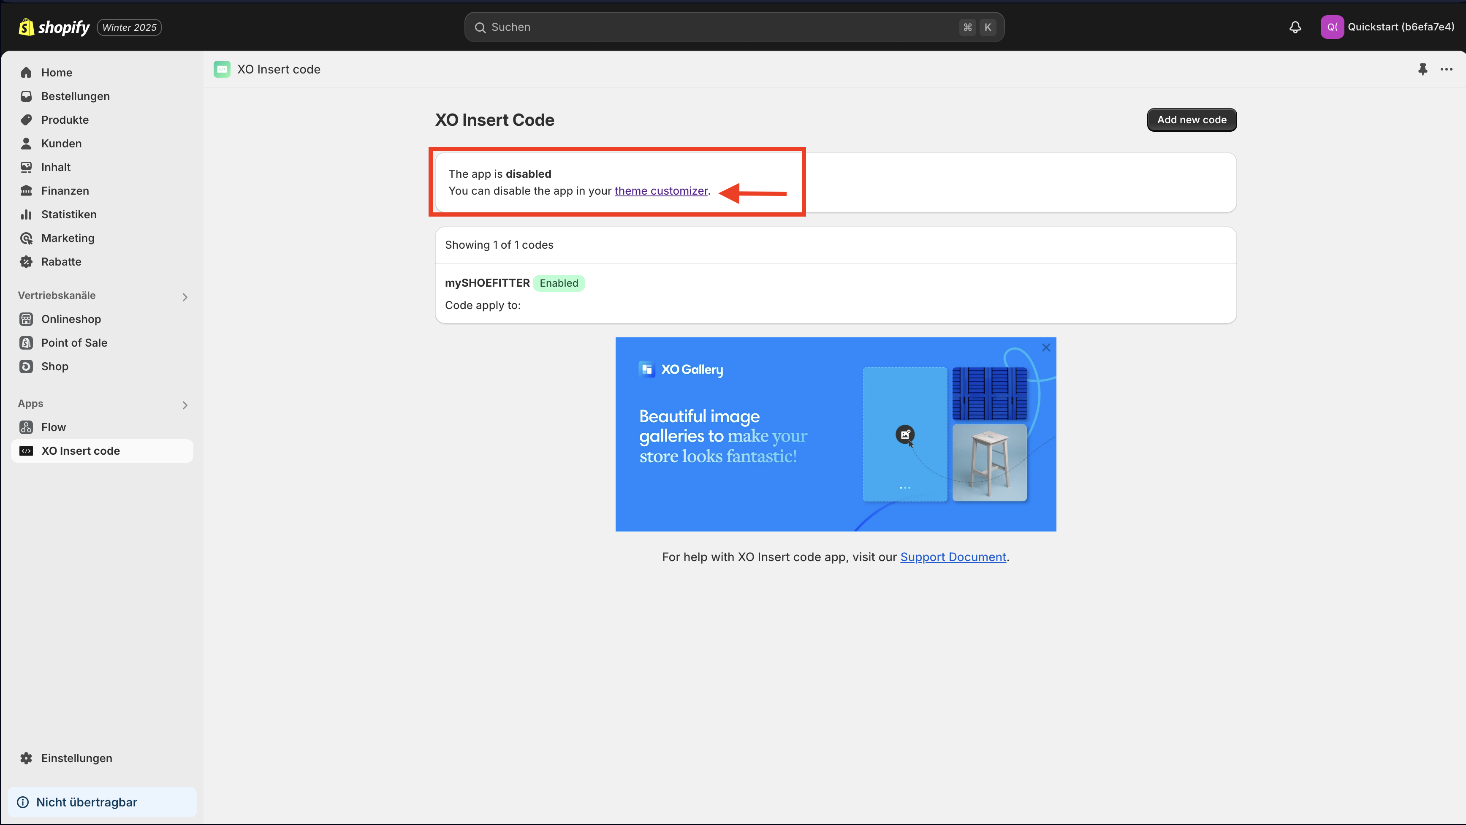Expand Vertriebskanäle chevron

tap(185, 297)
